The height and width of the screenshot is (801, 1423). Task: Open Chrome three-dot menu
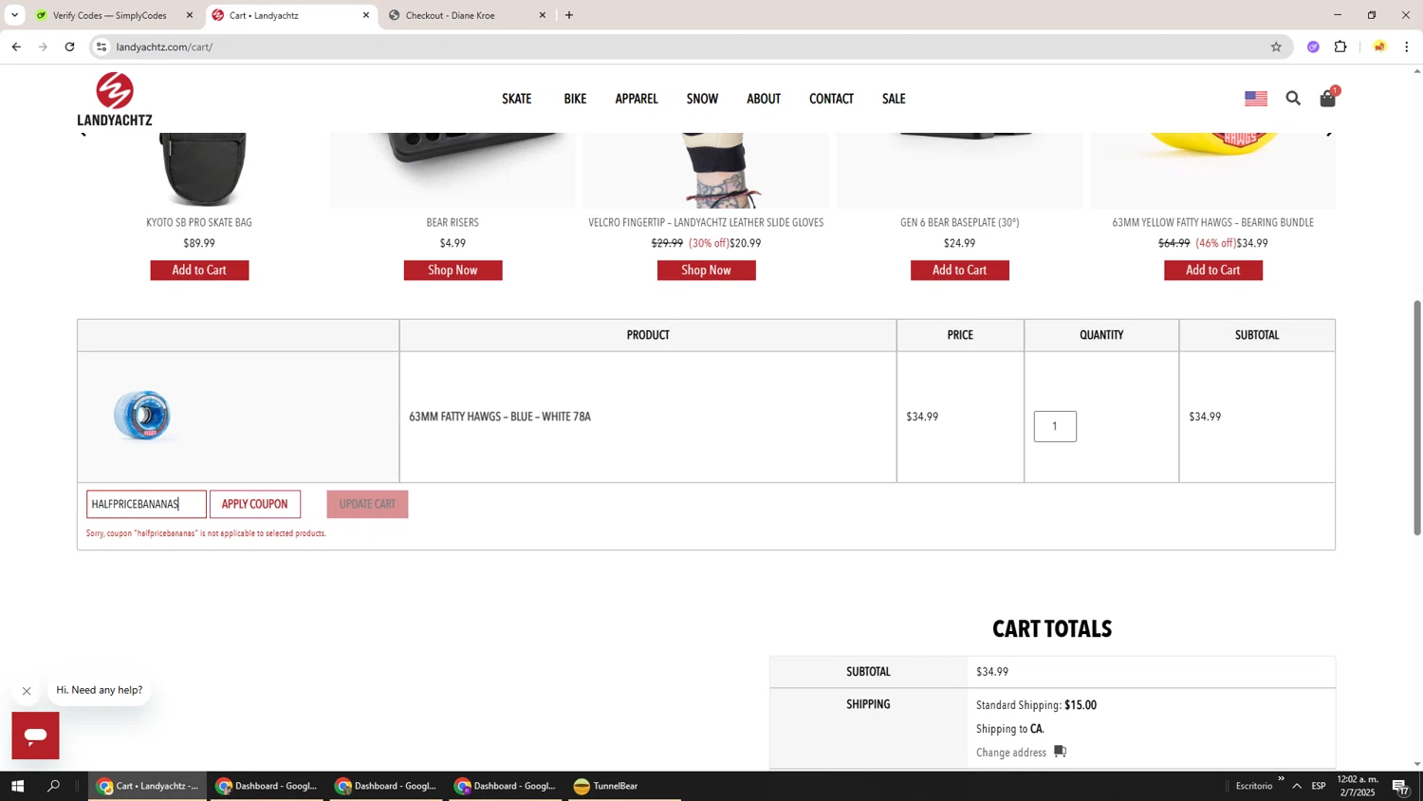point(1407,47)
